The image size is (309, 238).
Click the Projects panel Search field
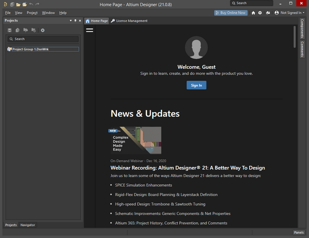[43, 39]
